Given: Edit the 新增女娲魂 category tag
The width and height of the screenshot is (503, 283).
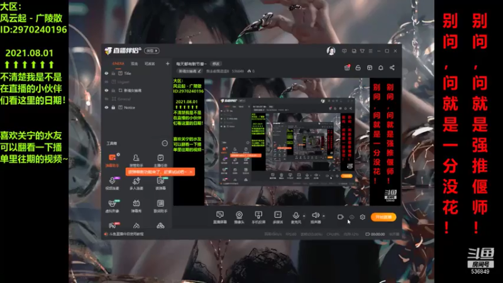Looking at the screenshot, I should coord(190,71).
